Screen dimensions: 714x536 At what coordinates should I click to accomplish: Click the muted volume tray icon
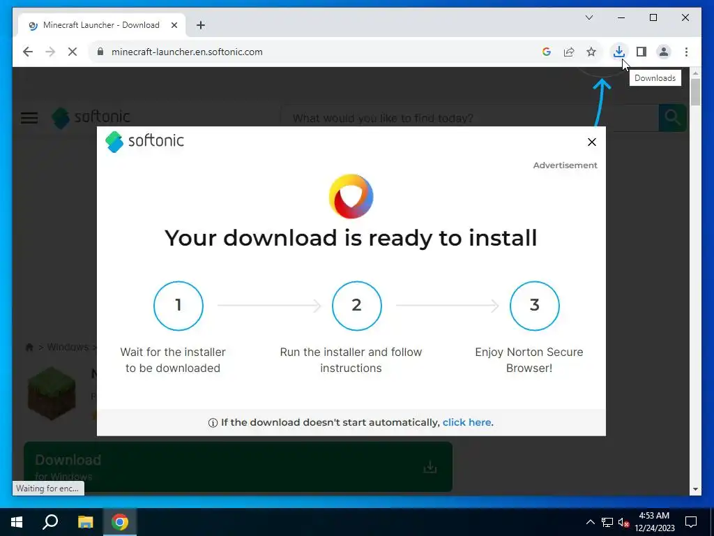pos(623,522)
